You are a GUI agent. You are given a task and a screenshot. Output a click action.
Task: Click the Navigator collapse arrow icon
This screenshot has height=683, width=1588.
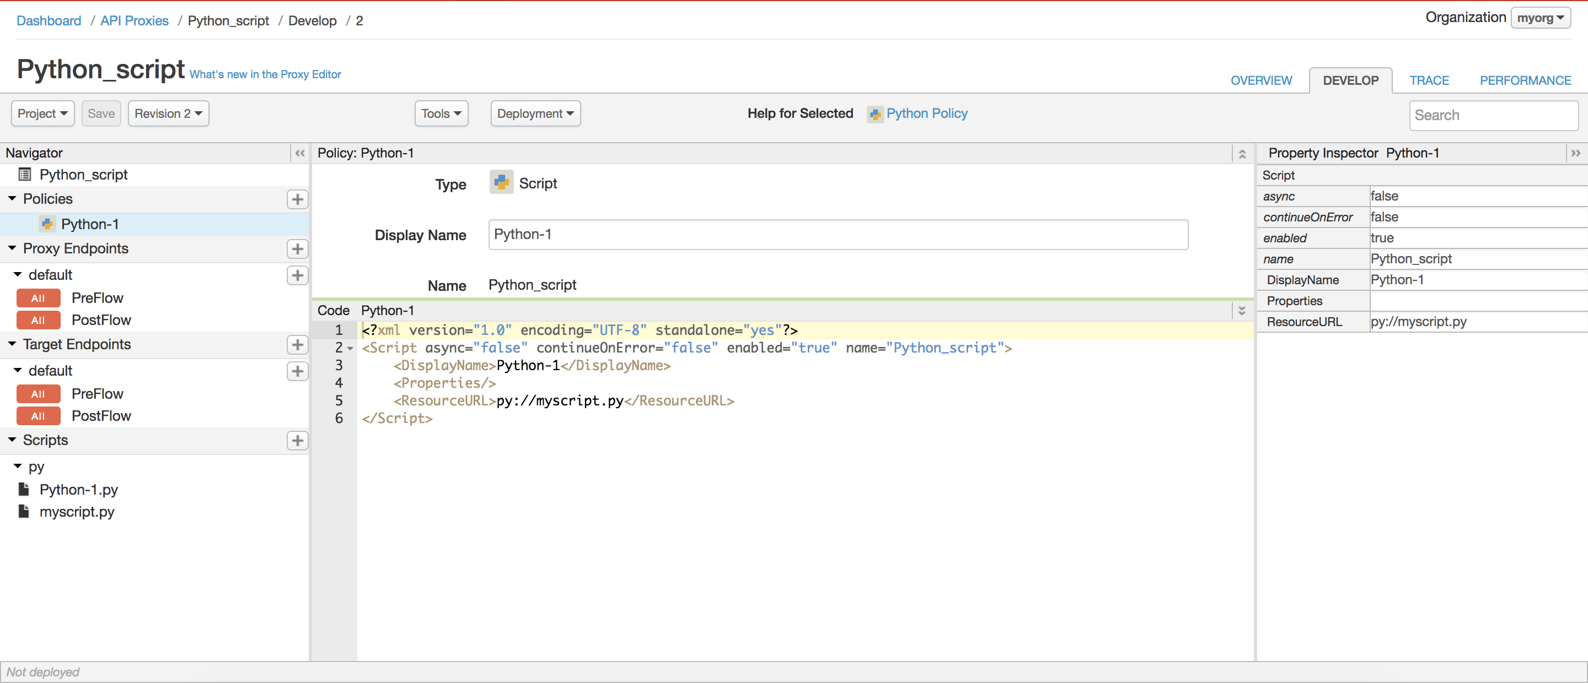(300, 153)
